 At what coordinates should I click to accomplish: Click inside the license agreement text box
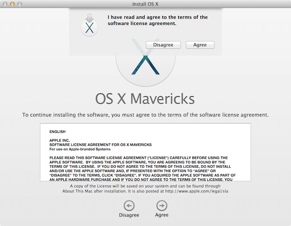(145, 152)
